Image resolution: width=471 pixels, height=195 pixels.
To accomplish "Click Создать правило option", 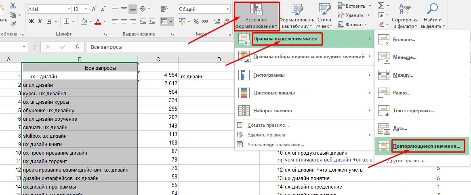I will coord(268,125).
